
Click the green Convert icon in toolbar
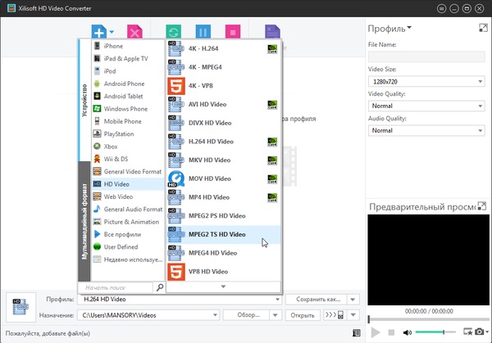174,33
